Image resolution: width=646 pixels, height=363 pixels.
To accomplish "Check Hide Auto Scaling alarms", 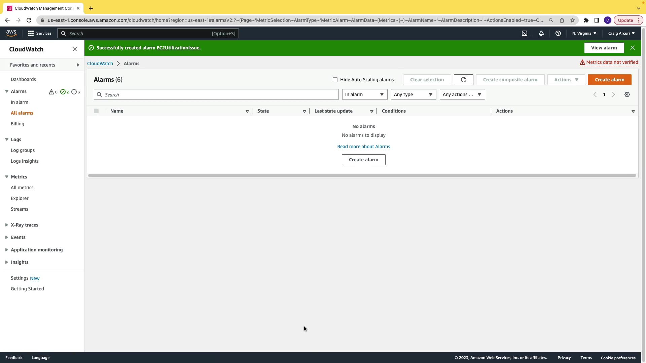I will pyautogui.click(x=335, y=80).
